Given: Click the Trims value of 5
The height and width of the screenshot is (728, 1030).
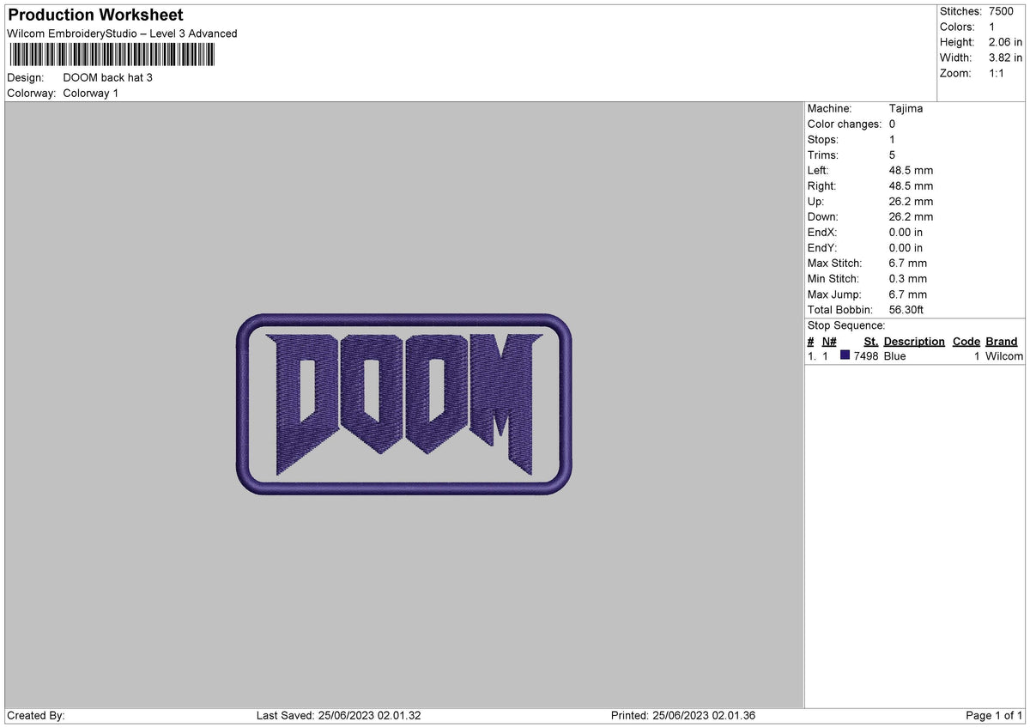Looking at the screenshot, I should (891, 155).
